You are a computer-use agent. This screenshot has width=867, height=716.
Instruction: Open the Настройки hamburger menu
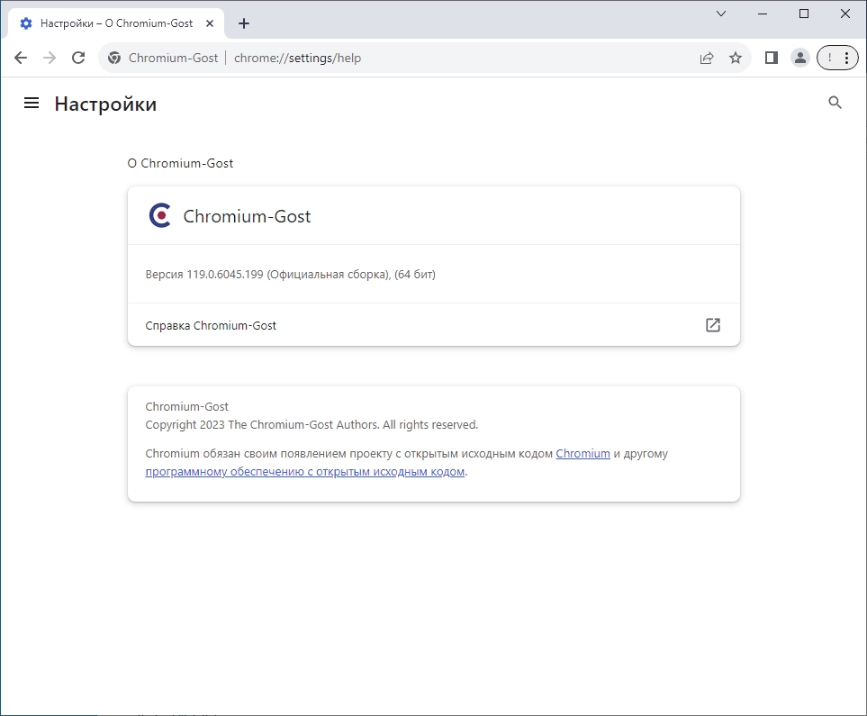(x=32, y=103)
